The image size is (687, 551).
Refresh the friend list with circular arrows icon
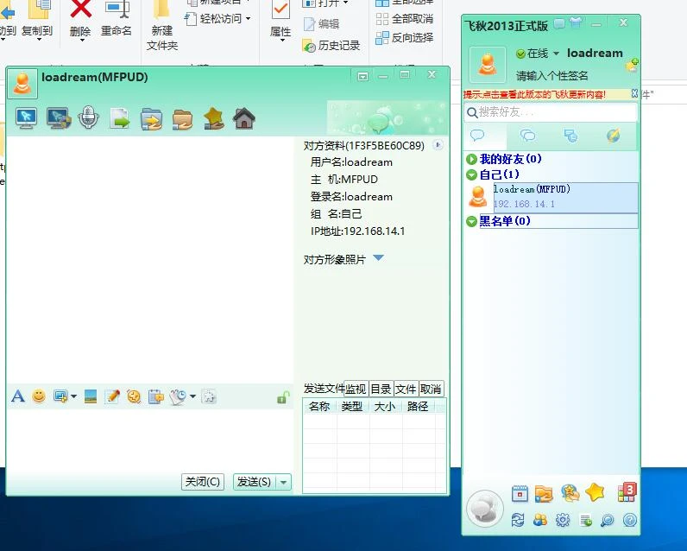(x=518, y=520)
